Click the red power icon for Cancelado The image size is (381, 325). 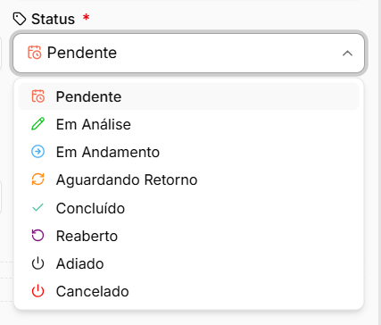[38, 291]
